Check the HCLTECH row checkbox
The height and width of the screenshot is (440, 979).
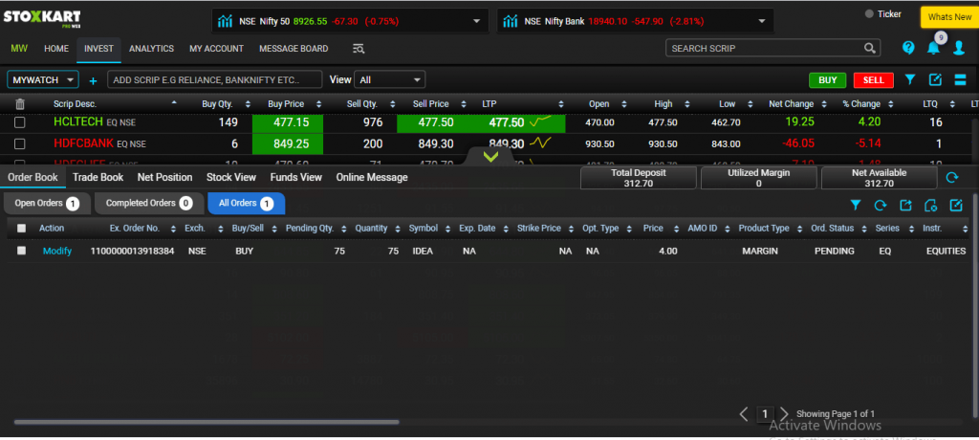click(20, 122)
